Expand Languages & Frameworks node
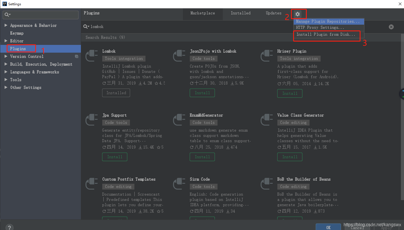Screen dimensions: 404x230 [x=6, y=72]
